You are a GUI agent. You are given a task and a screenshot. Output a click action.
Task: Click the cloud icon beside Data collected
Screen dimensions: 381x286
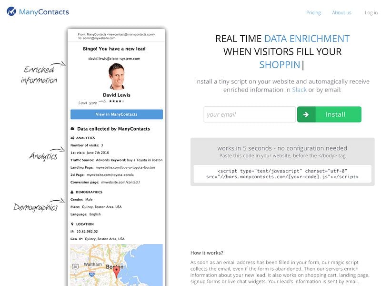(x=72, y=129)
